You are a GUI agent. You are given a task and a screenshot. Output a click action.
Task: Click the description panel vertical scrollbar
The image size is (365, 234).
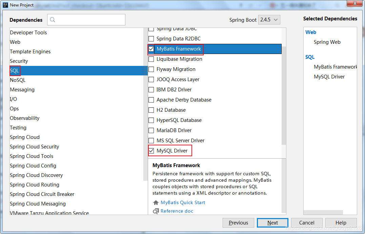pos(284,186)
